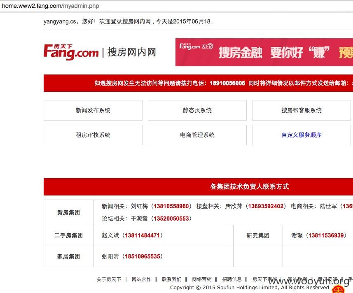Click phone number 18510965535

point(142,256)
